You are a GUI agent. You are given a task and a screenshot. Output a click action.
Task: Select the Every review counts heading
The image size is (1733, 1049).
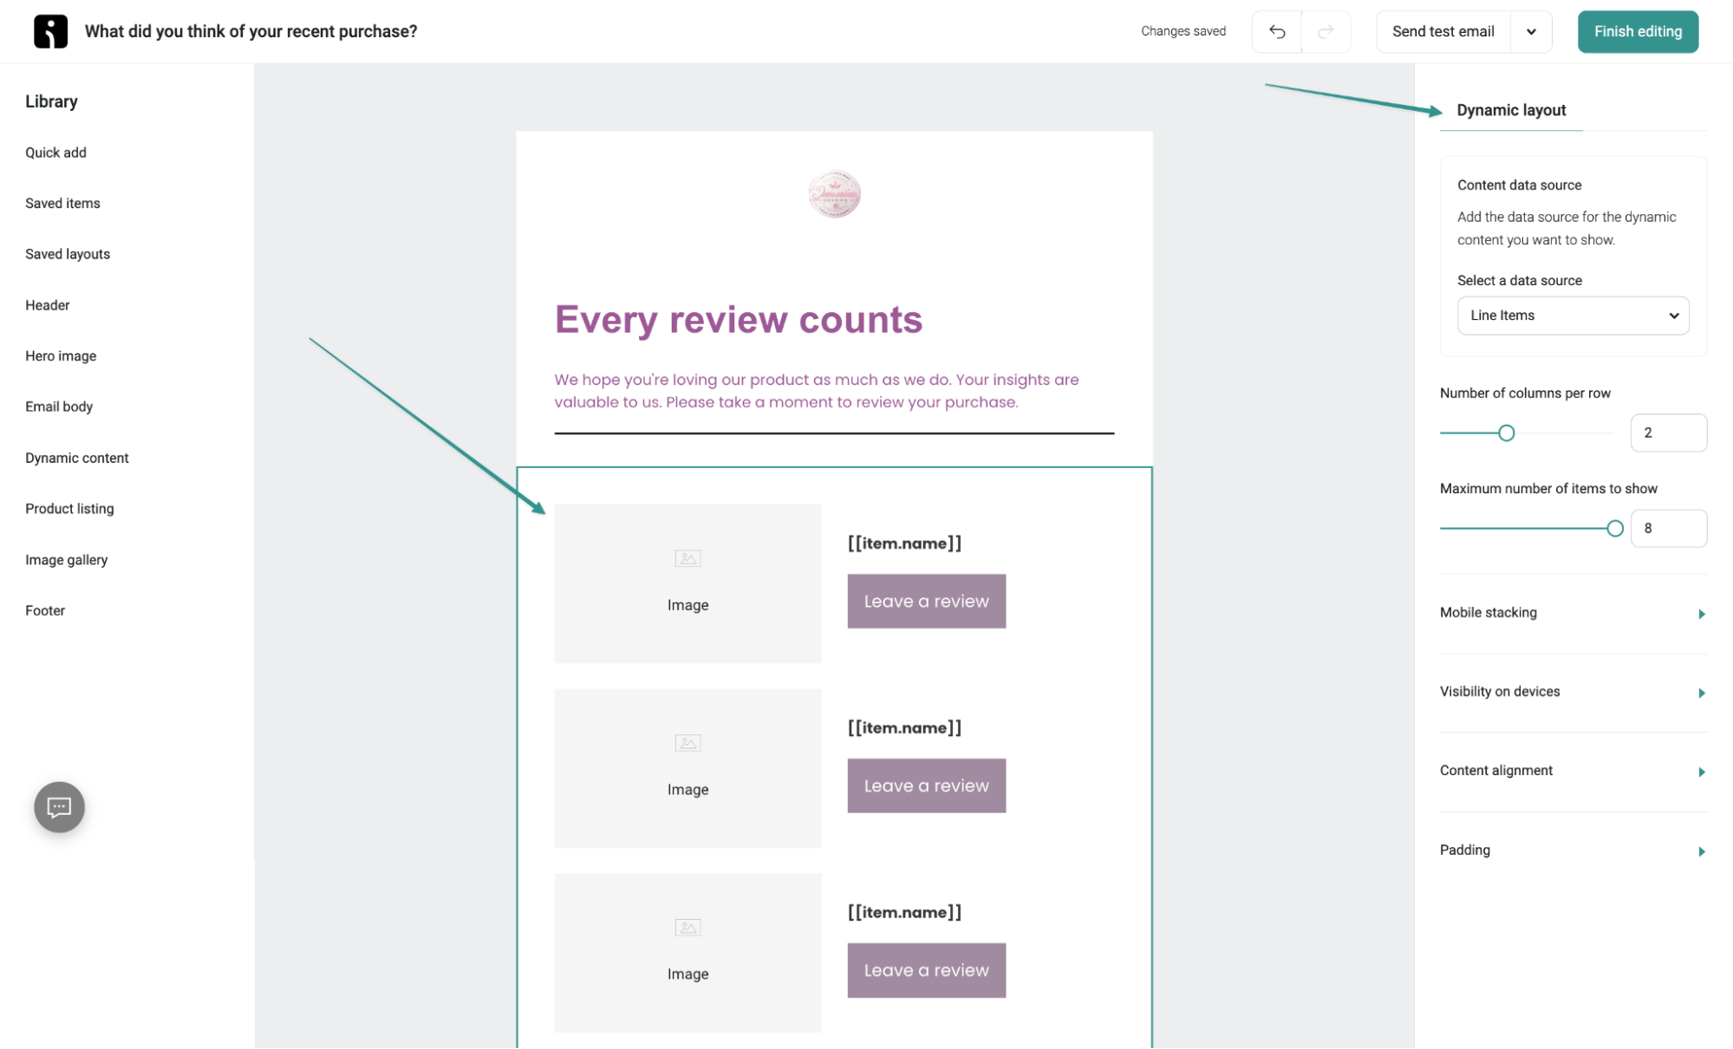739,320
